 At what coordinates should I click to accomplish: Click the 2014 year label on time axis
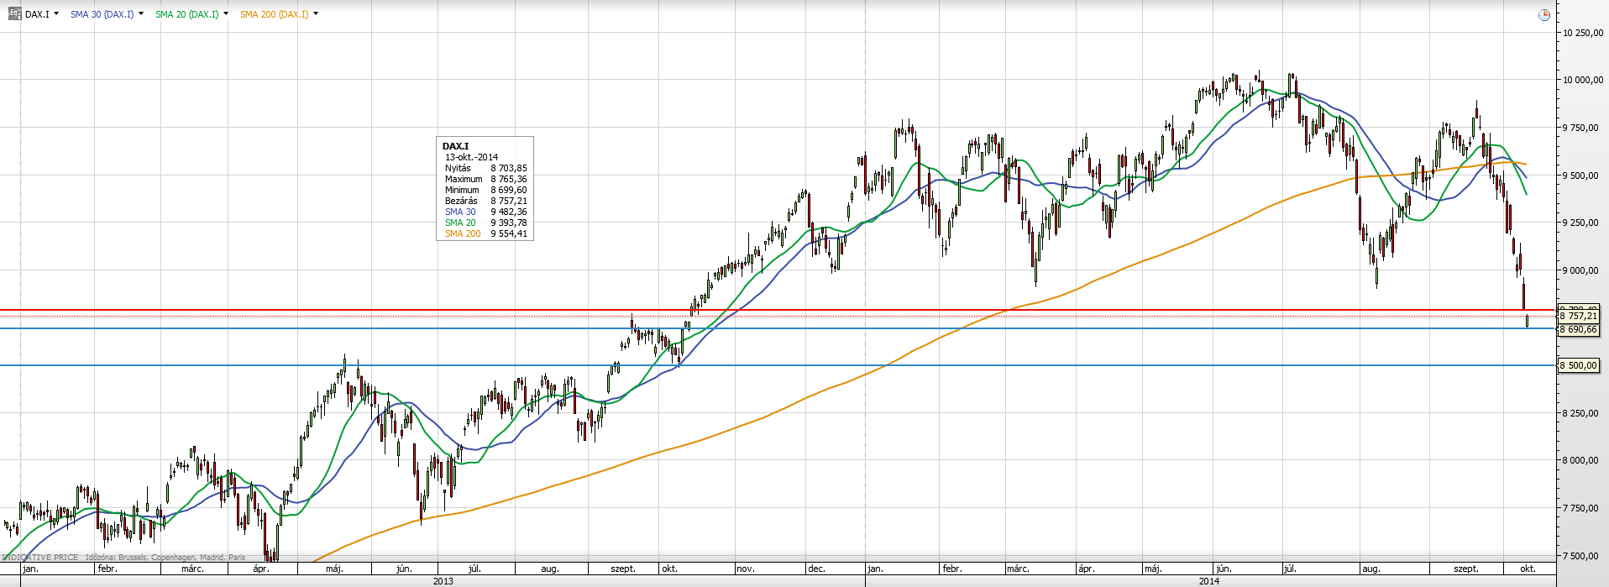click(x=1209, y=581)
